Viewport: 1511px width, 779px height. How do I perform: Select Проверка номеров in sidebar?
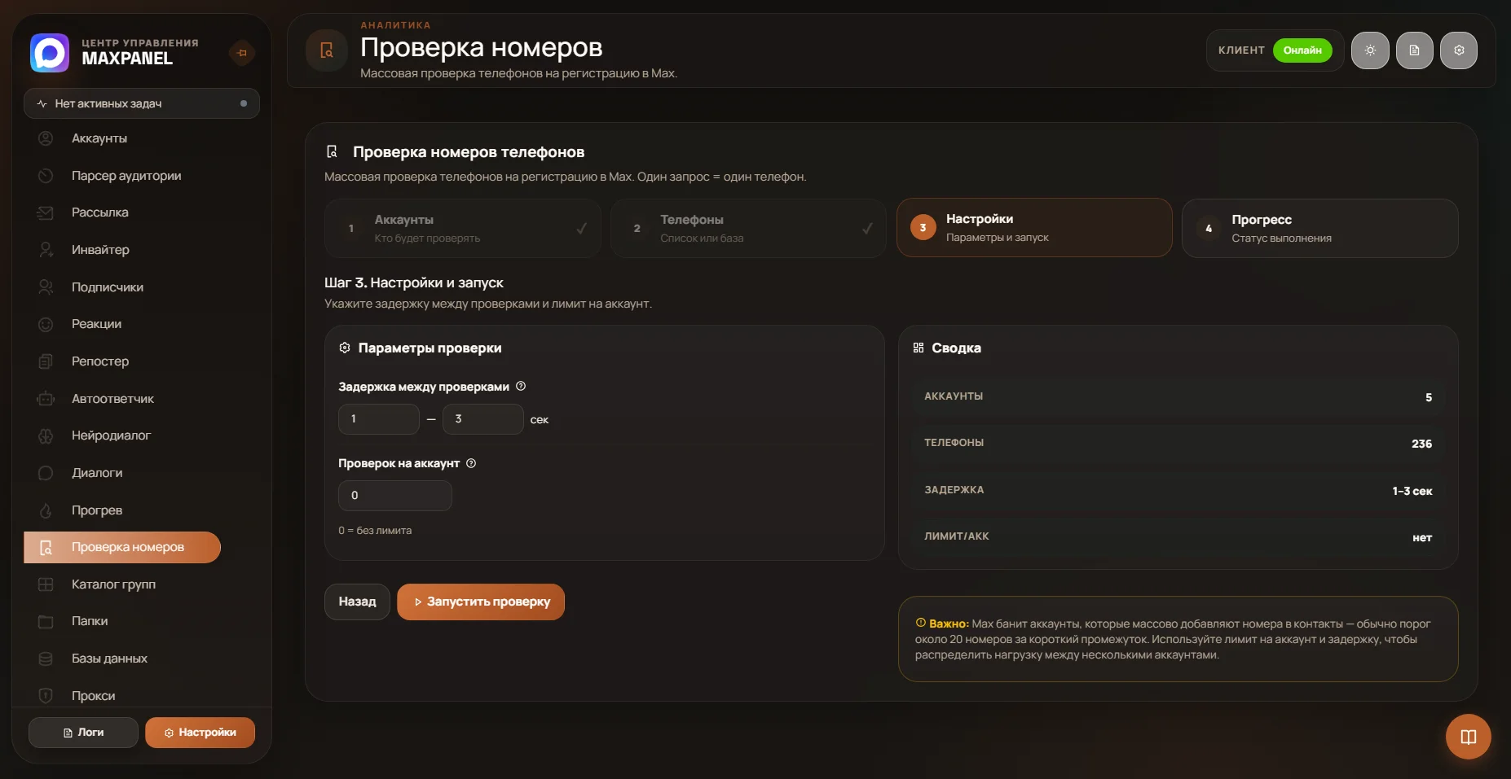click(122, 547)
